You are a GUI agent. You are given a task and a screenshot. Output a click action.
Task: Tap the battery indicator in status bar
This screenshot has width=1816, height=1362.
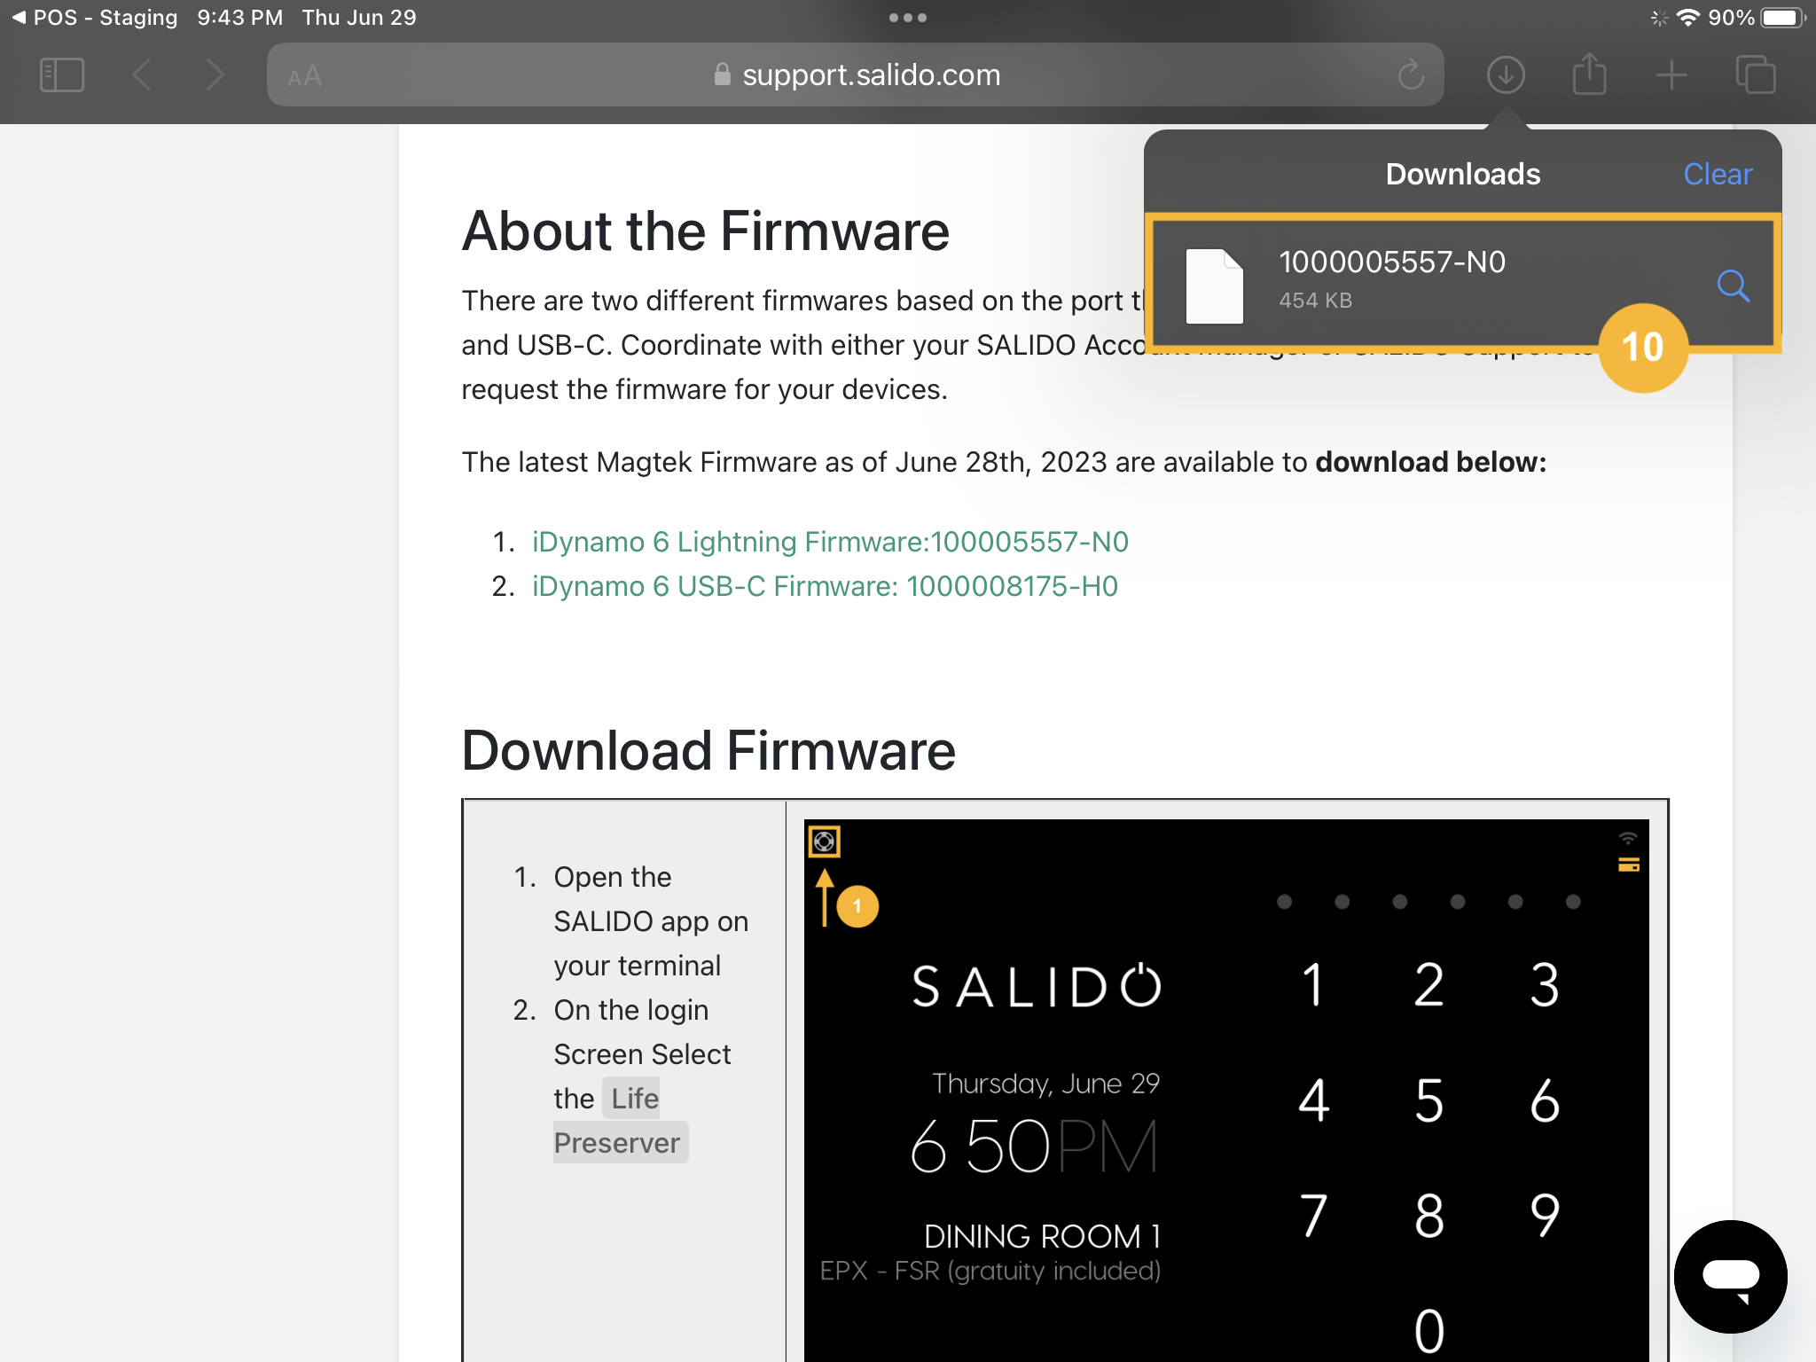[x=1783, y=18]
